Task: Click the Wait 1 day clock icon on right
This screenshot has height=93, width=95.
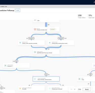Action: click(79, 79)
